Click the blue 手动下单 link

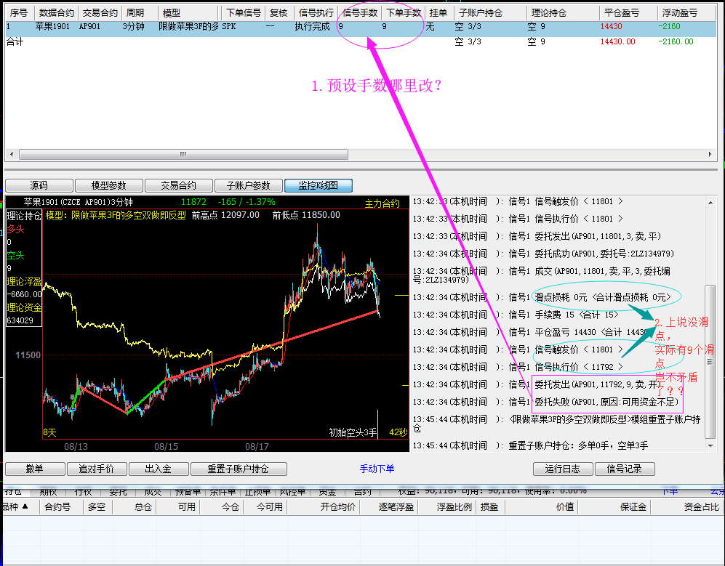(x=377, y=469)
